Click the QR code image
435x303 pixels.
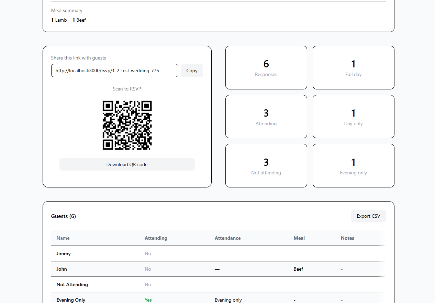127,125
